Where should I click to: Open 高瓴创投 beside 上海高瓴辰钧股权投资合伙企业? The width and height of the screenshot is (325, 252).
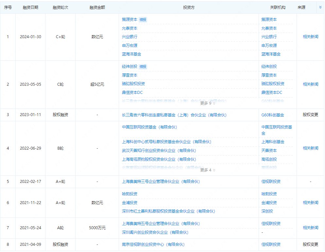pyautogui.click(x=269, y=159)
